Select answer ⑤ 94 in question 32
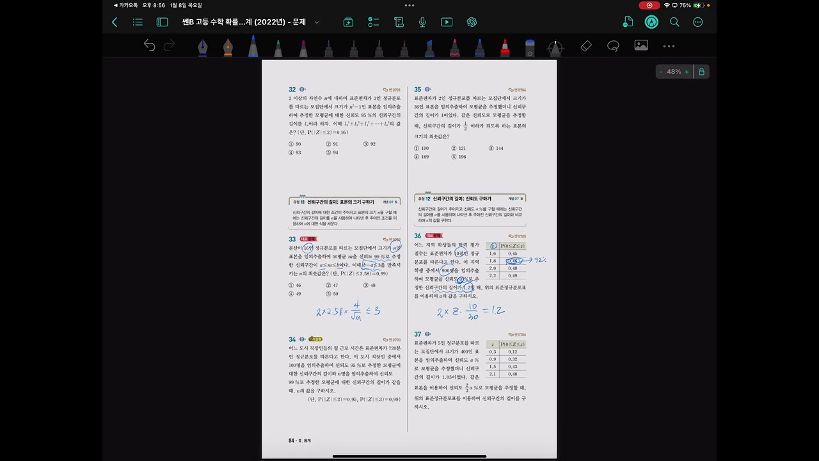 (332, 152)
